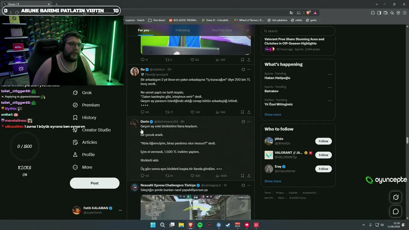Open more options on Su's tweet

click(249, 69)
